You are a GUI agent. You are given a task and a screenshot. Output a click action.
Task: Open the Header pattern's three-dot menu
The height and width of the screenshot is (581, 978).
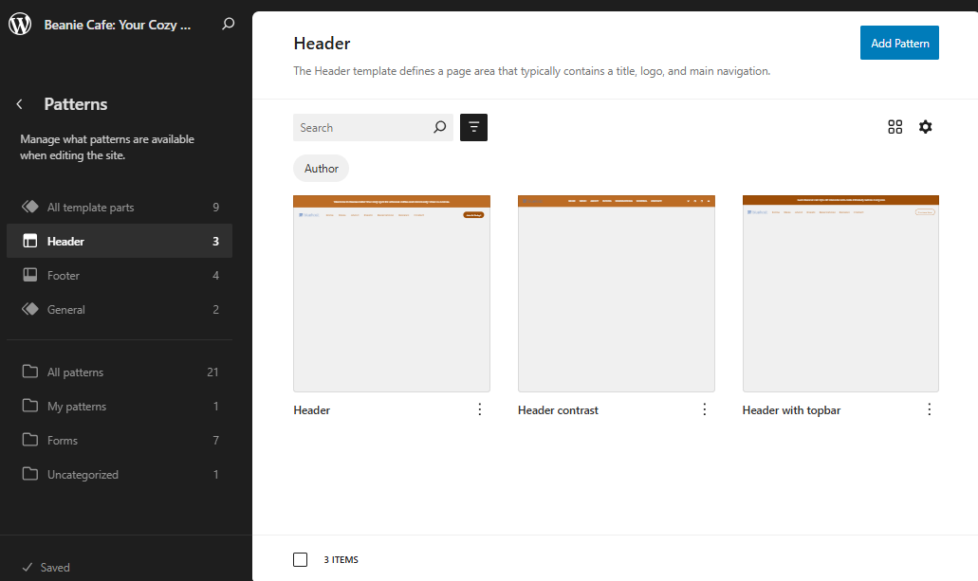click(479, 409)
